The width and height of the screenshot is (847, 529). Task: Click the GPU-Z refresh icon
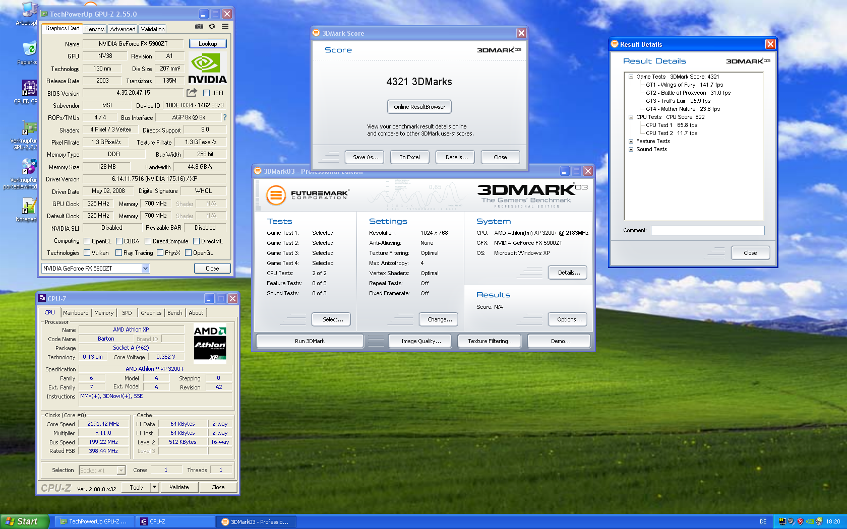(212, 26)
